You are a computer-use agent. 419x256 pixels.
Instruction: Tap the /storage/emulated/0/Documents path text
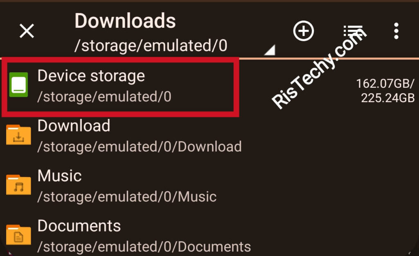[x=144, y=247]
